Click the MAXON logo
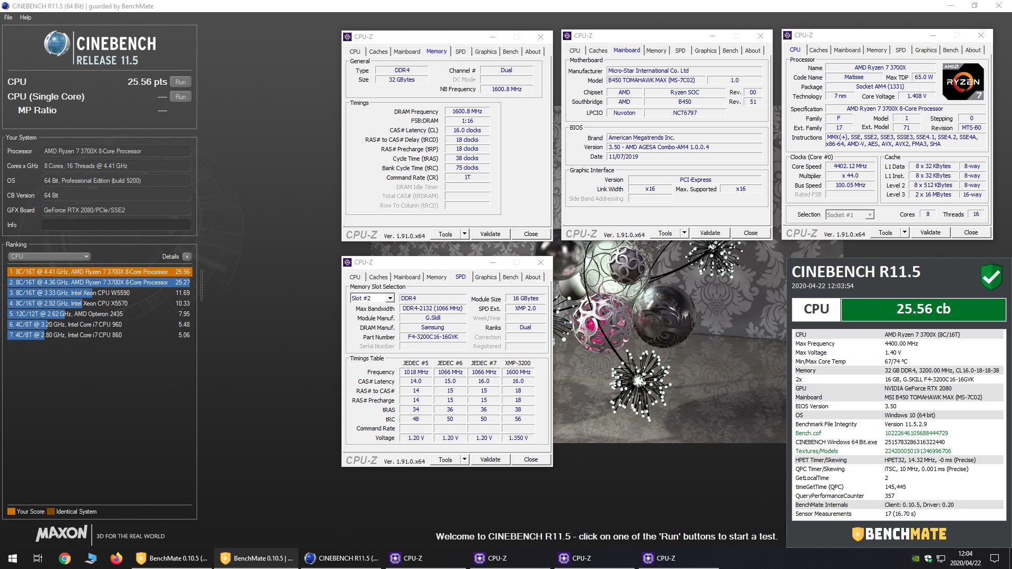 62,533
